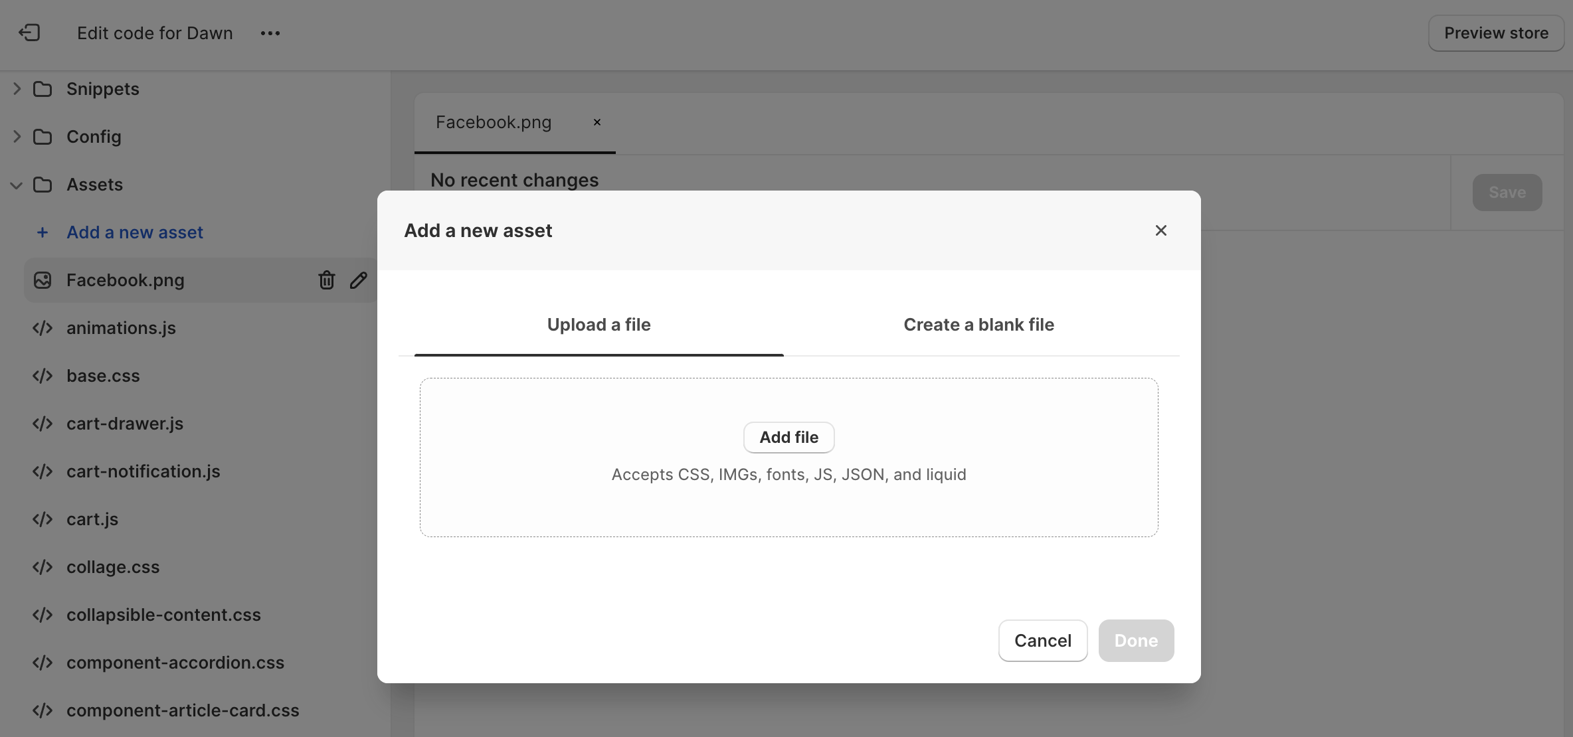
Task: Open component-article-card.css file
Action: point(183,710)
